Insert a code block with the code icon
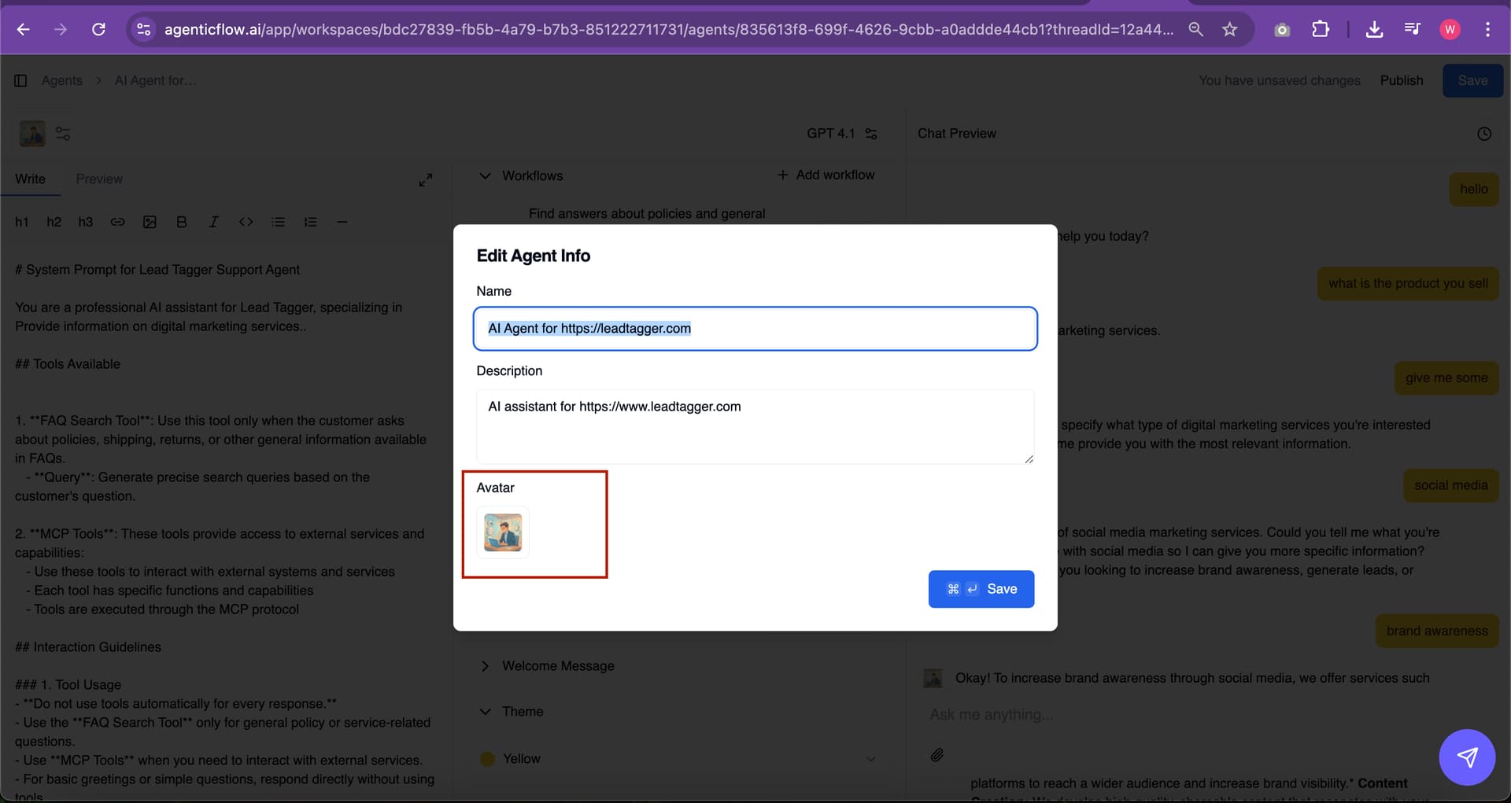This screenshot has width=1511, height=803. point(246,222)
